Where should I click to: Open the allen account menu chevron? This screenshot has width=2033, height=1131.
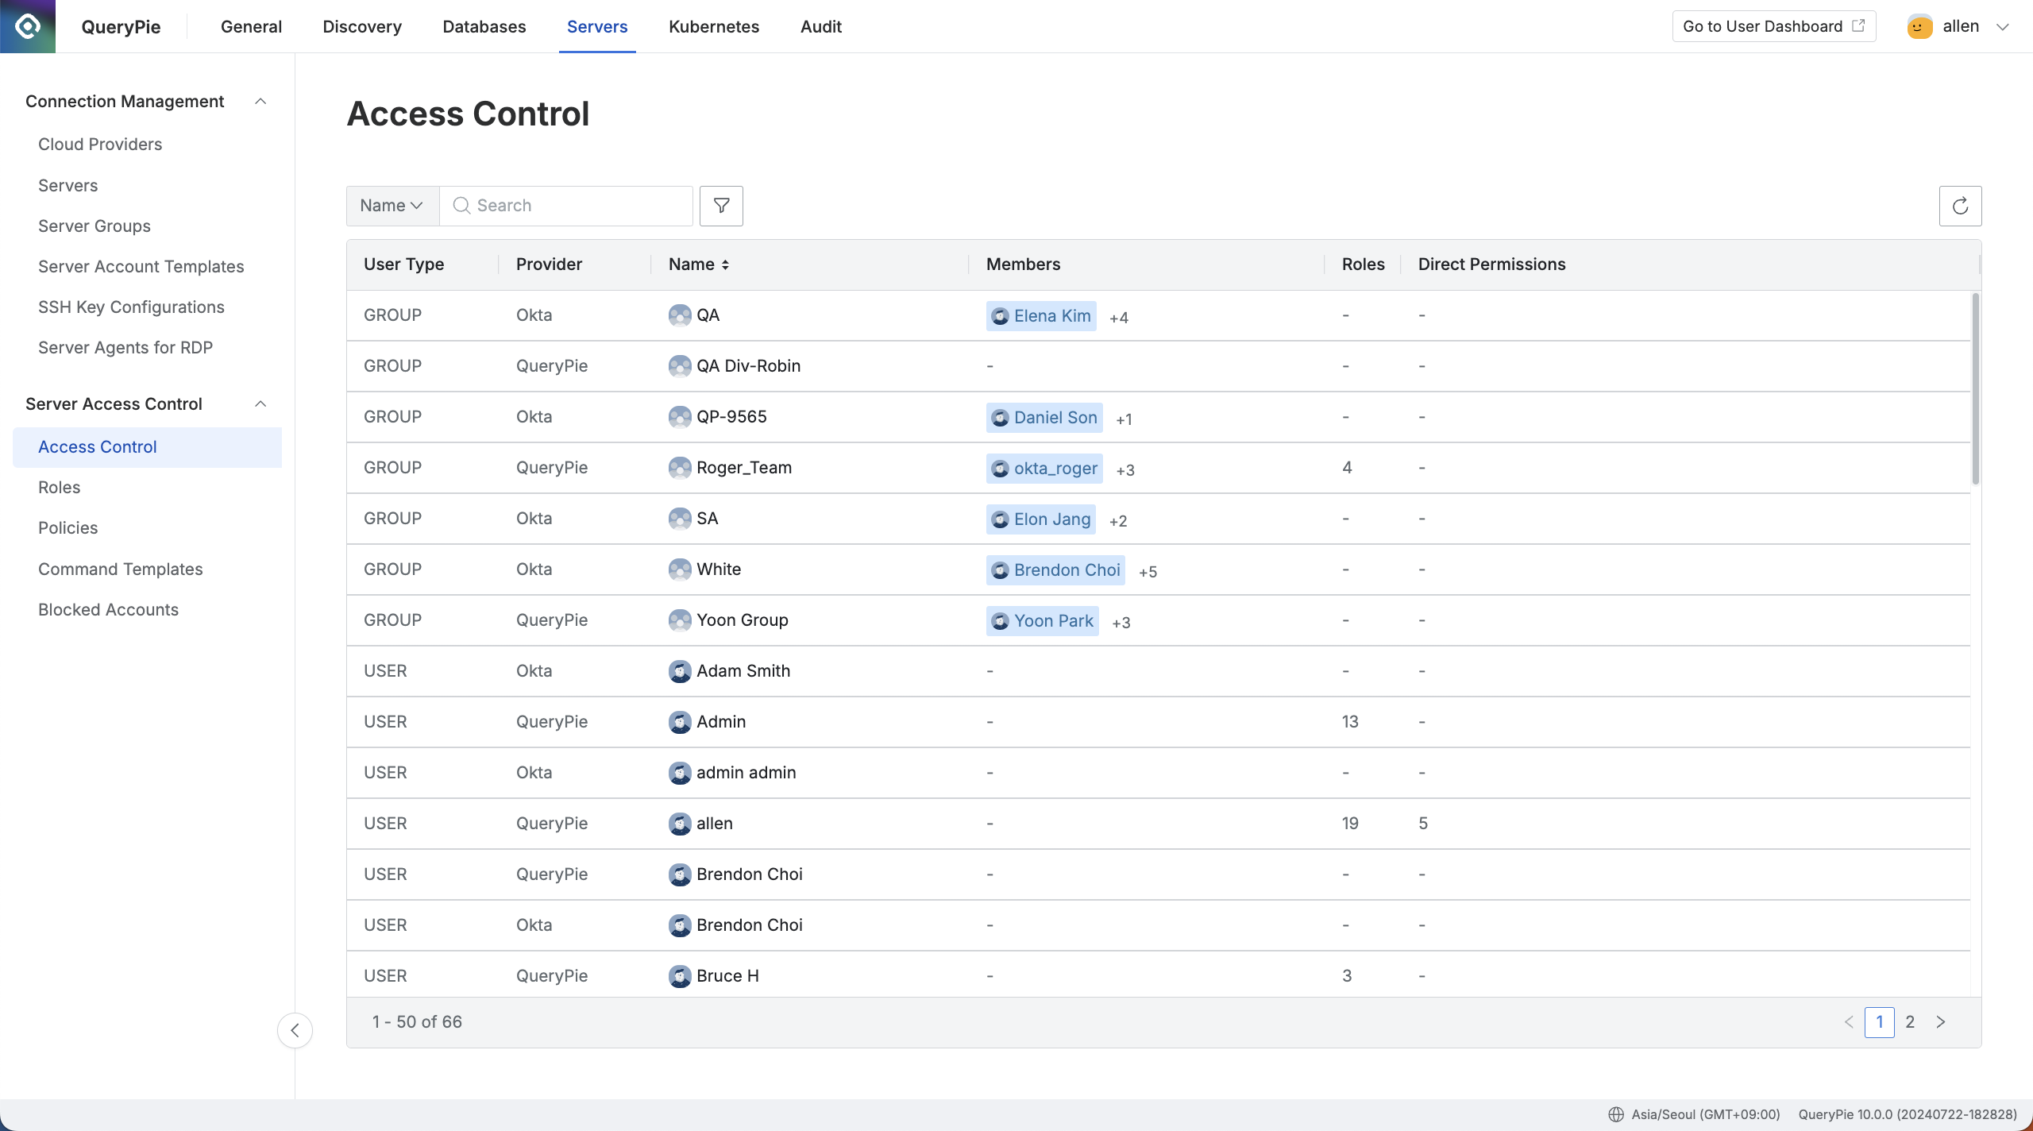point(2002,26)
